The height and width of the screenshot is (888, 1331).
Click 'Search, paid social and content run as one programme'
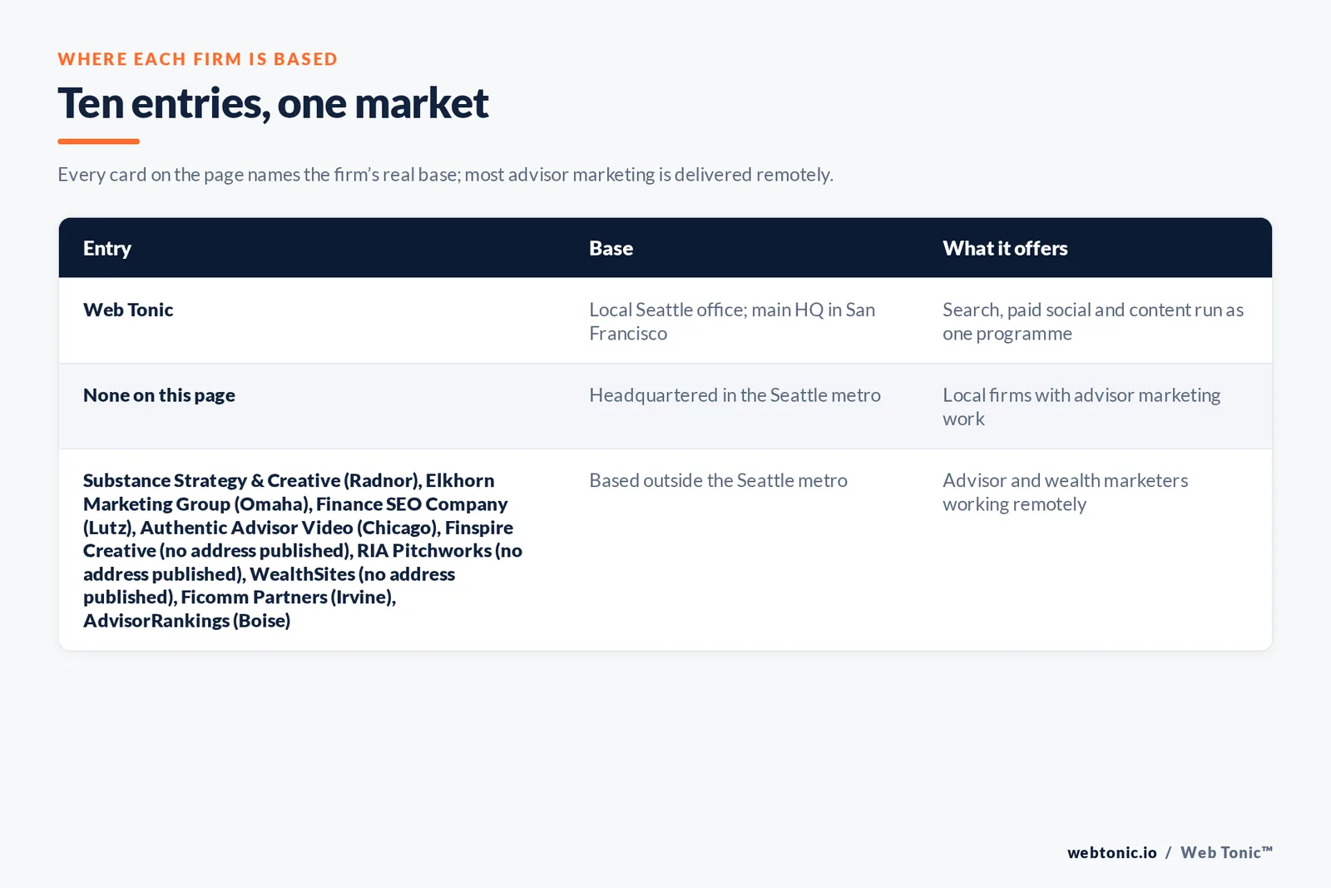[1093, 321]
